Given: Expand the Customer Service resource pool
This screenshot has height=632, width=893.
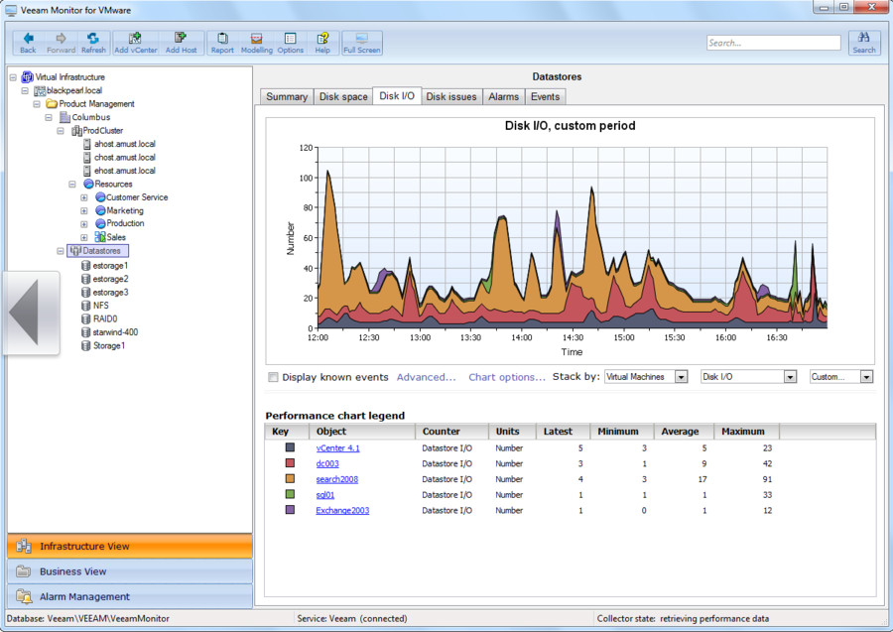Looking at the screenshot, I should pyautogui.click(x=83, y=197).
